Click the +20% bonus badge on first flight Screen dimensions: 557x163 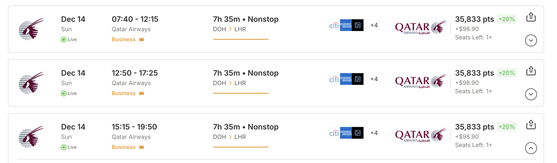(x=507, y=19)
